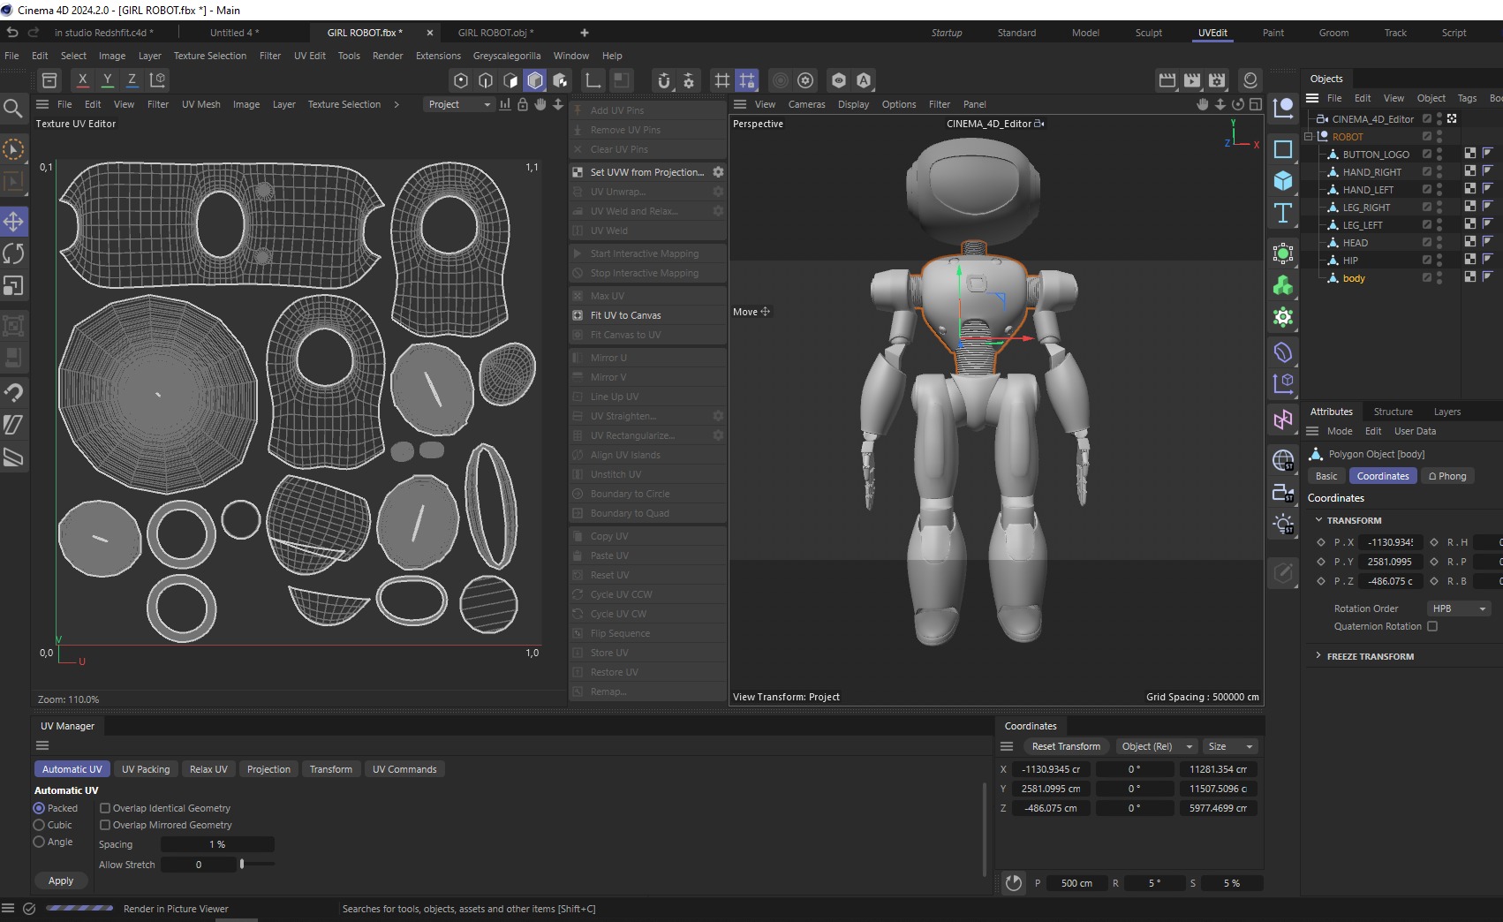Open snap settings gear icon

(689, 80)
